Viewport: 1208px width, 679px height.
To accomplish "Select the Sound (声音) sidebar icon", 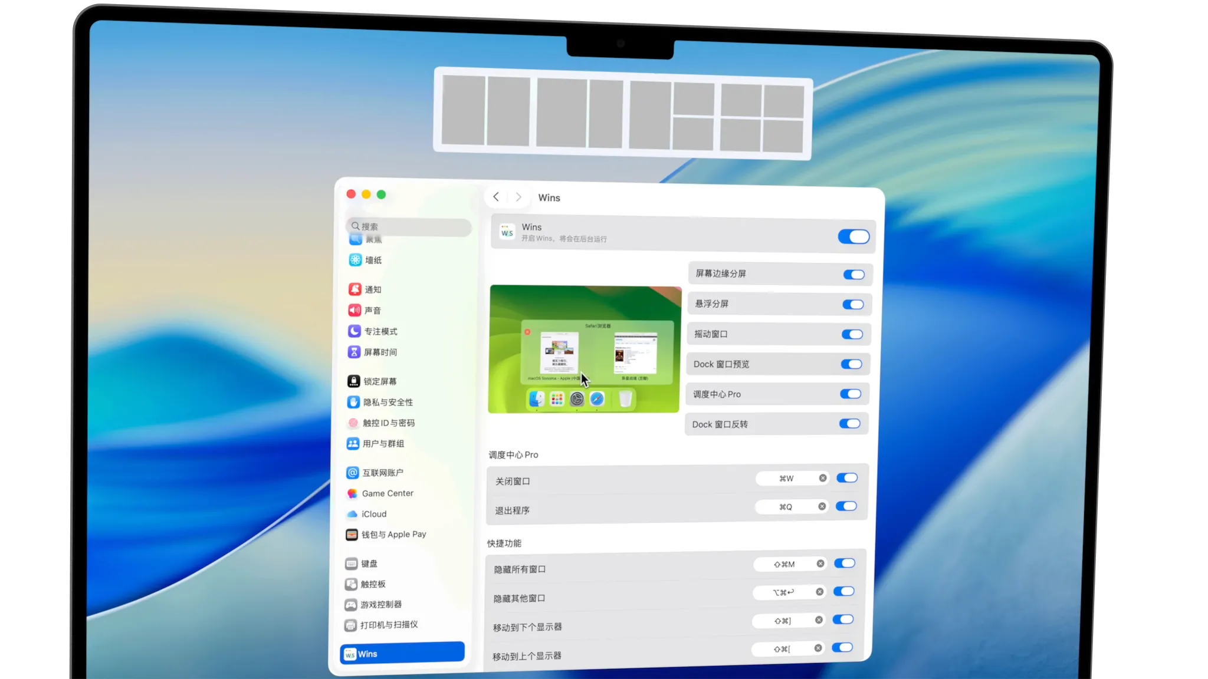I will pyautogui.click(x=354, y=310).
